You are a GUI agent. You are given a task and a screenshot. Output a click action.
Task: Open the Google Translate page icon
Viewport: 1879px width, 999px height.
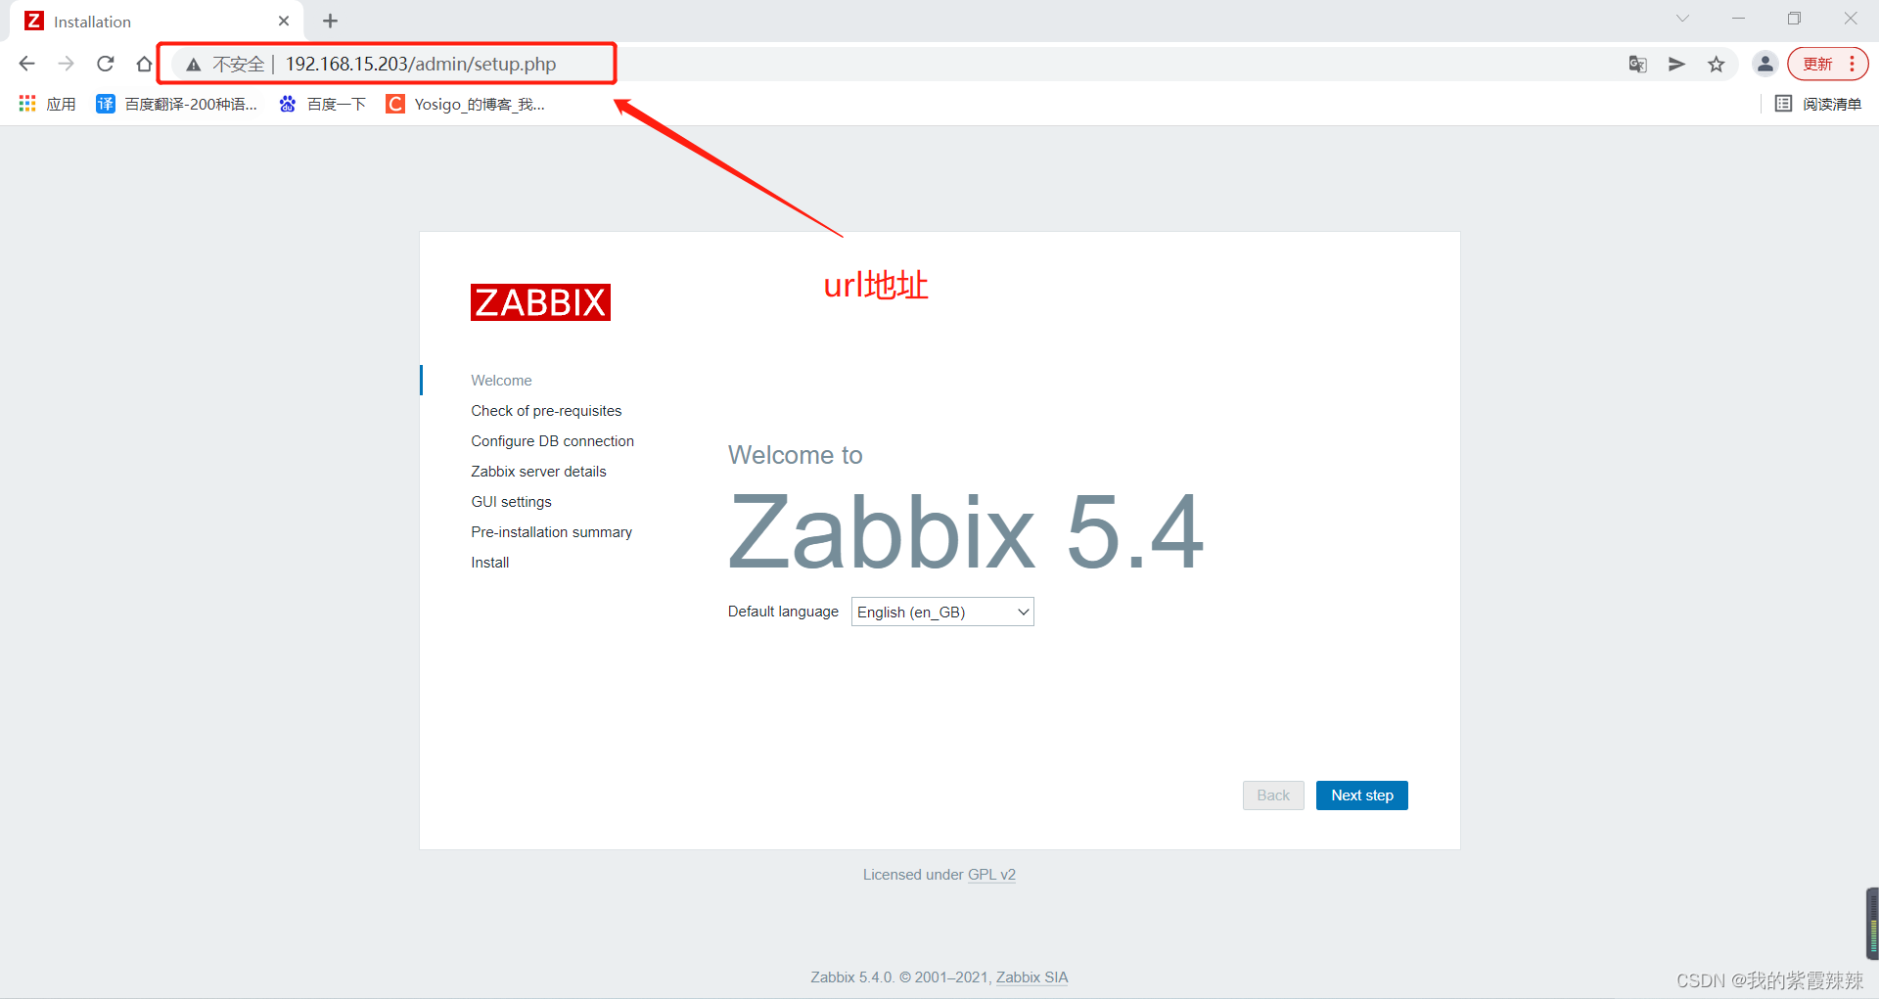coord(1637,64)
